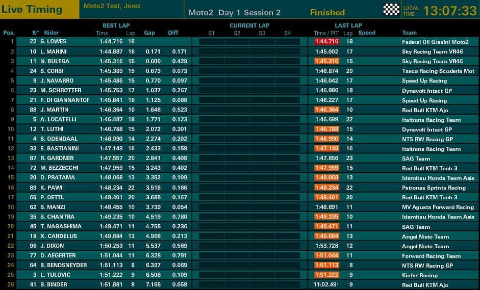This screenshot has height=290, width=480.
Task: Click the checkered flag icon
Action: click(391, 10)
